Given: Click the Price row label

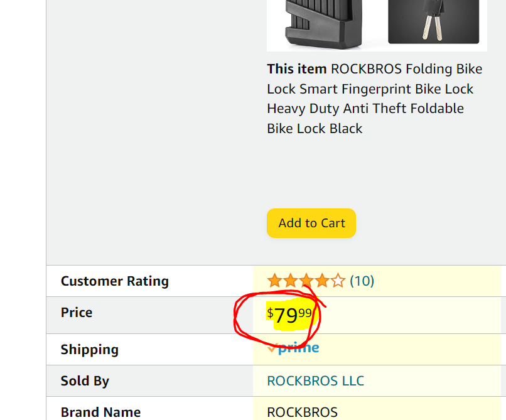Looking at the screenshot, I should pos(77,312).
